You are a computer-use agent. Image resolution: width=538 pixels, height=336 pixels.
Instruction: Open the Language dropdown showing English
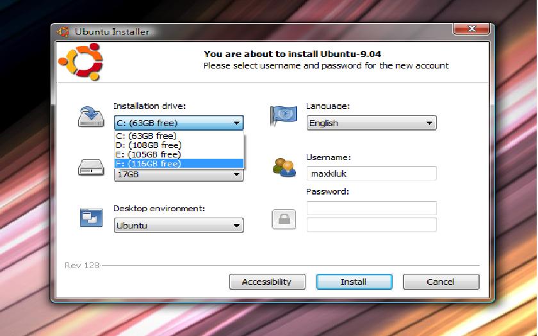coord(371,123)
